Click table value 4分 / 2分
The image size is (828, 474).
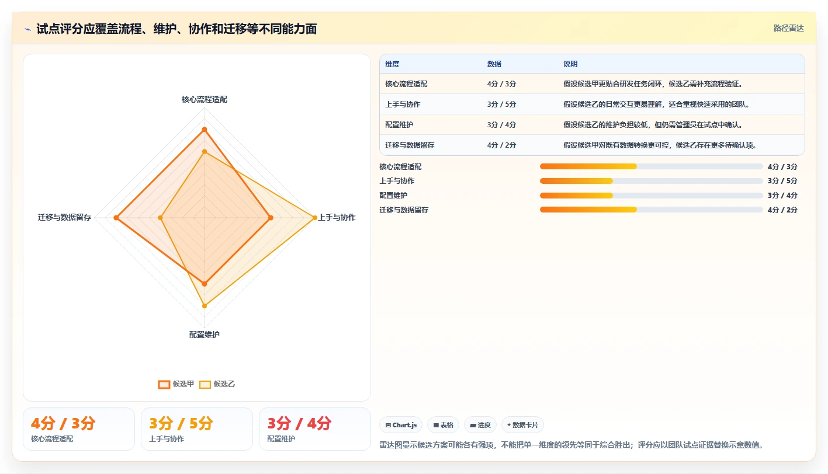(502, 145)
